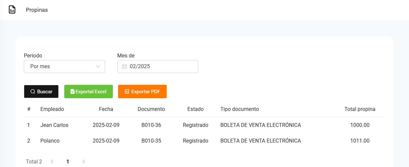Click the calendar icon in Mes de field
Screen dimensions: 409x167
tap(124, 67)
